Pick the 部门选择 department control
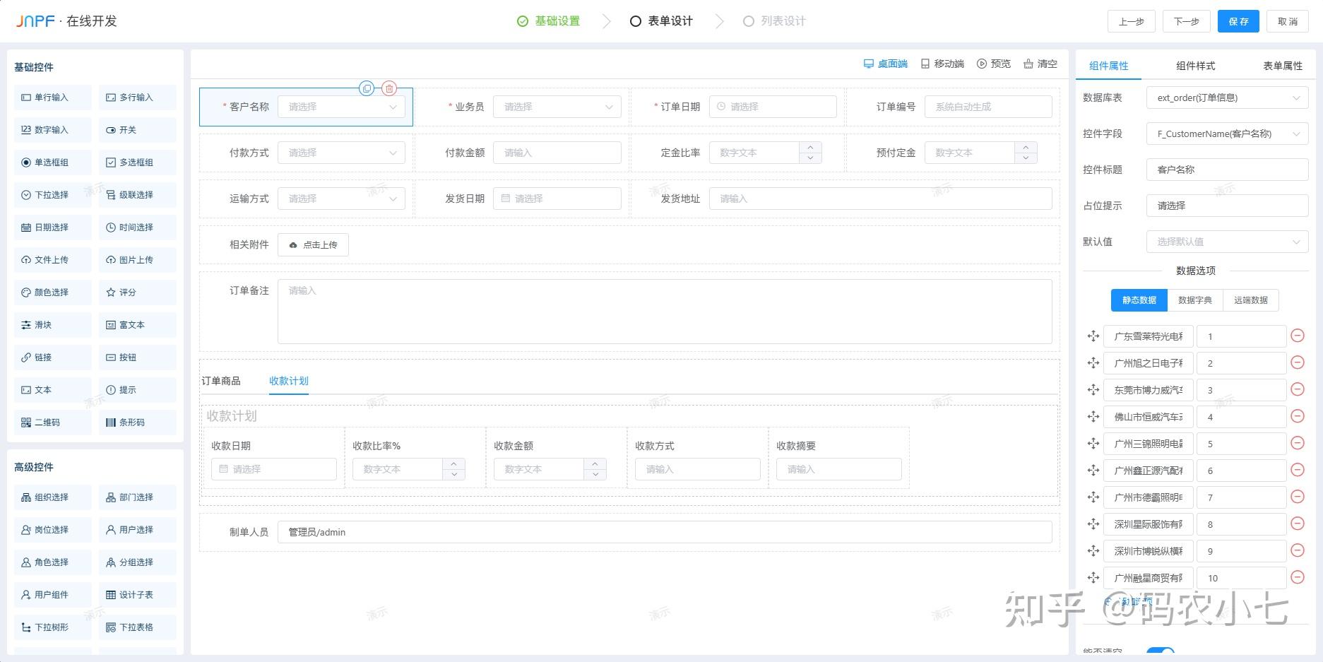The width and height of the screenshot is (1323, 662). 138,497
